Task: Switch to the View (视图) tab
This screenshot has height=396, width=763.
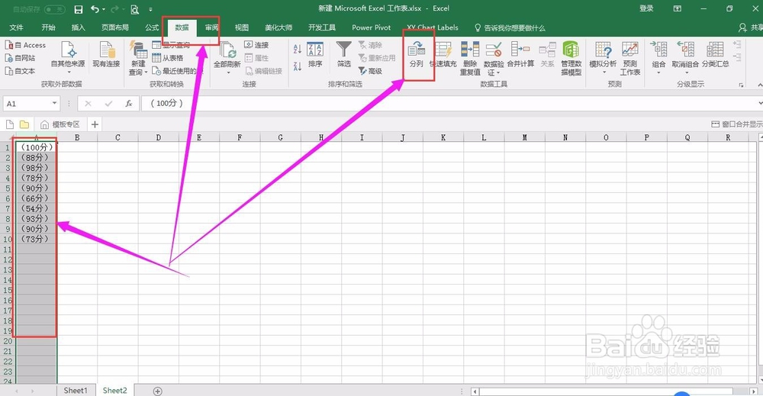Action: pyautogui.click(x=242, y=27)
